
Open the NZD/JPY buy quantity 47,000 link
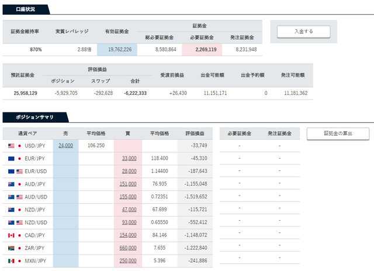click(129, 210)
